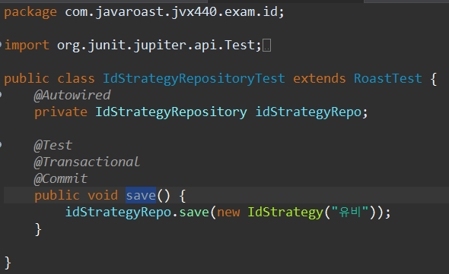Click the @Transactional annotation
Image resolution: width=449 pixels, height=274 pixels.
(x=87, y=162)
